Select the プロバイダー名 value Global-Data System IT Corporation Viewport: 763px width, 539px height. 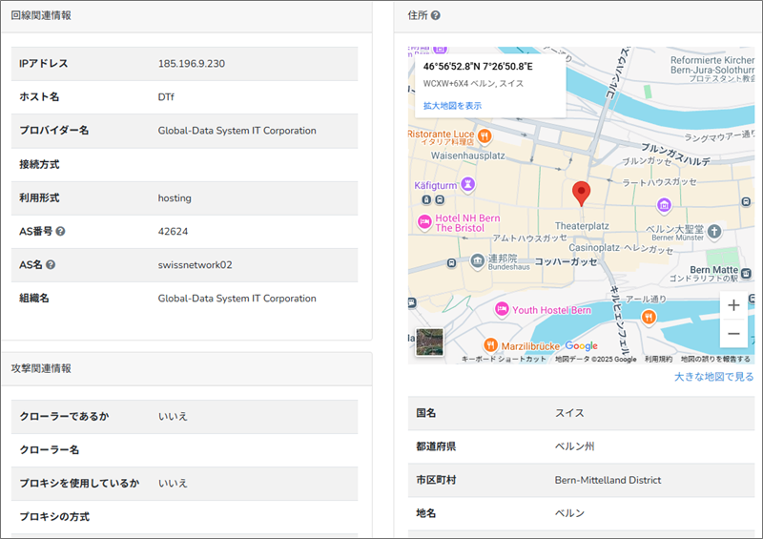point(237,131)
